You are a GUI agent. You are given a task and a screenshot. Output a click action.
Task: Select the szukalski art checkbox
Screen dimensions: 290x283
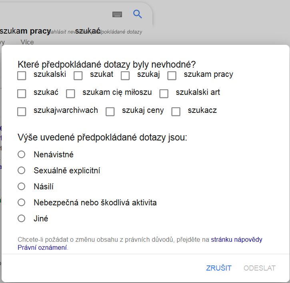164,94
